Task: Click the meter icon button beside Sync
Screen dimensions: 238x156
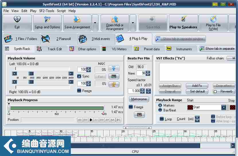Action: [x=114, y=76]
